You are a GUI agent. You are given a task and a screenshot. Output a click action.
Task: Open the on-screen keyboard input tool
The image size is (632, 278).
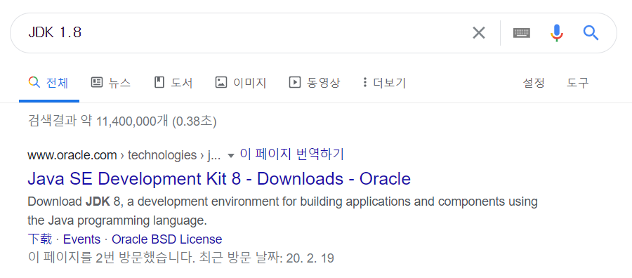(522, 32)
